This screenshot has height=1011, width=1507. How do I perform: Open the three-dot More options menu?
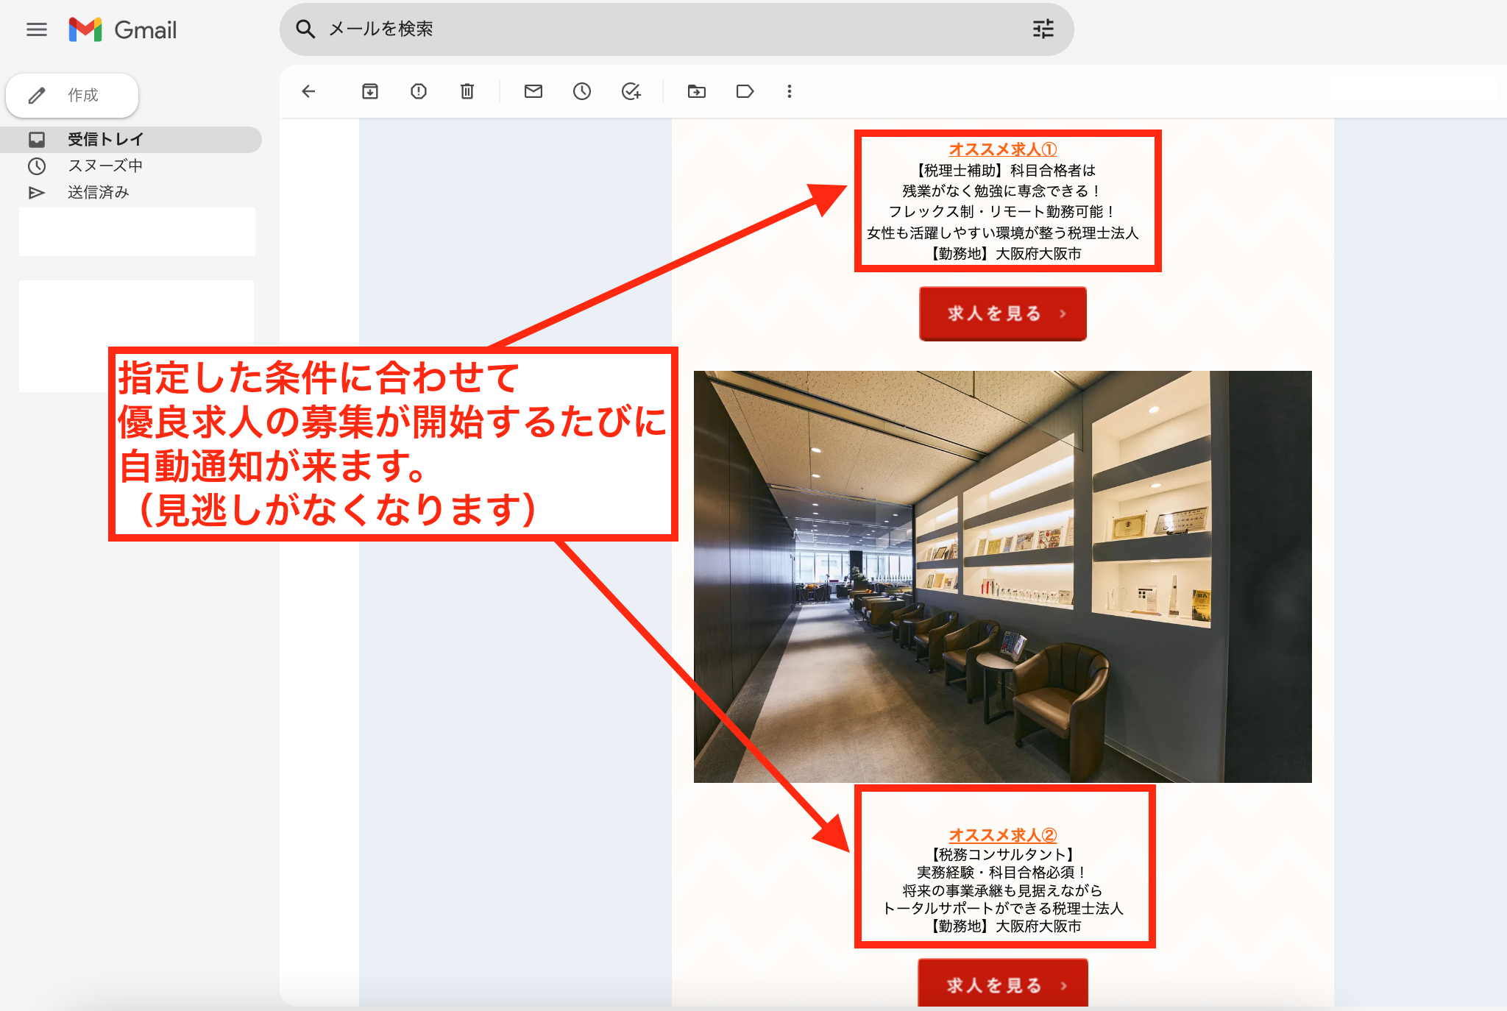coord(790,91)
